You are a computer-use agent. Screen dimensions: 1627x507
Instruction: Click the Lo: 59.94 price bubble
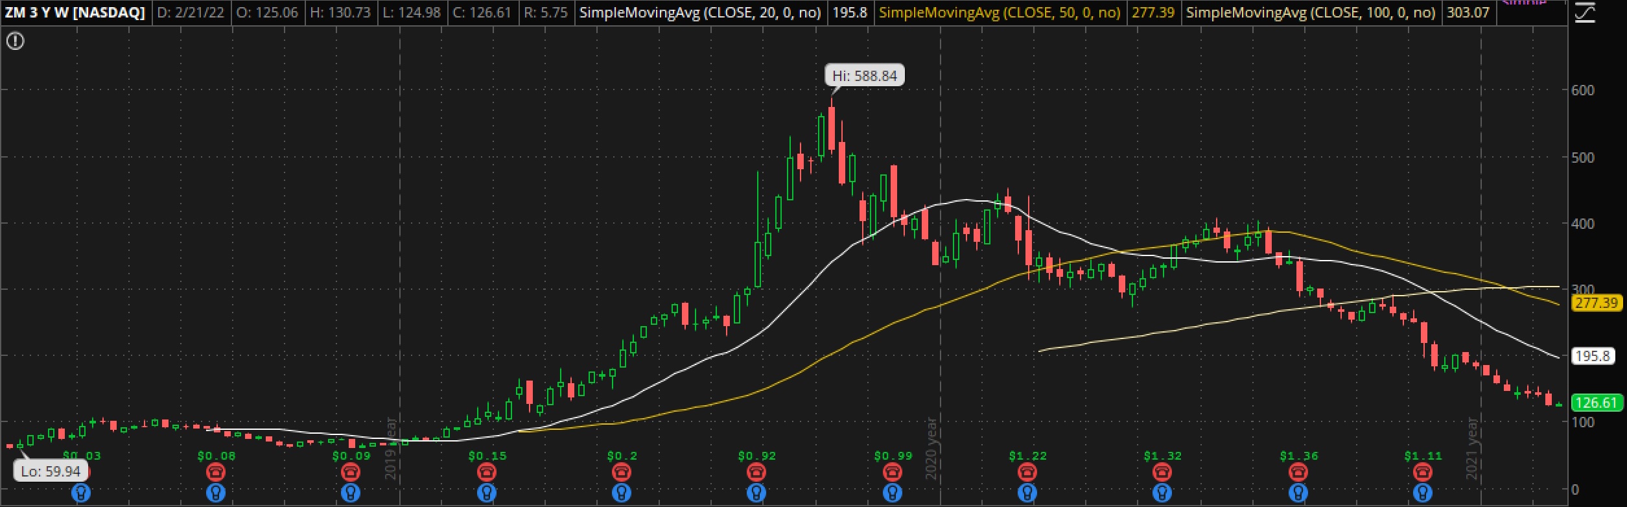[51, 471]
